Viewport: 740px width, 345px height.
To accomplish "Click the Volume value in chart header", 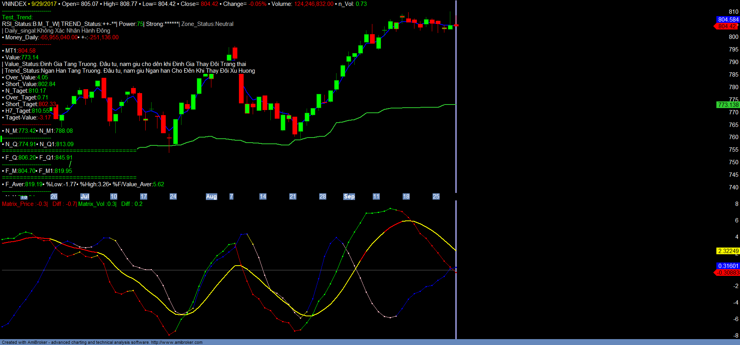I will pyautogui.click(x=314, y=4).
